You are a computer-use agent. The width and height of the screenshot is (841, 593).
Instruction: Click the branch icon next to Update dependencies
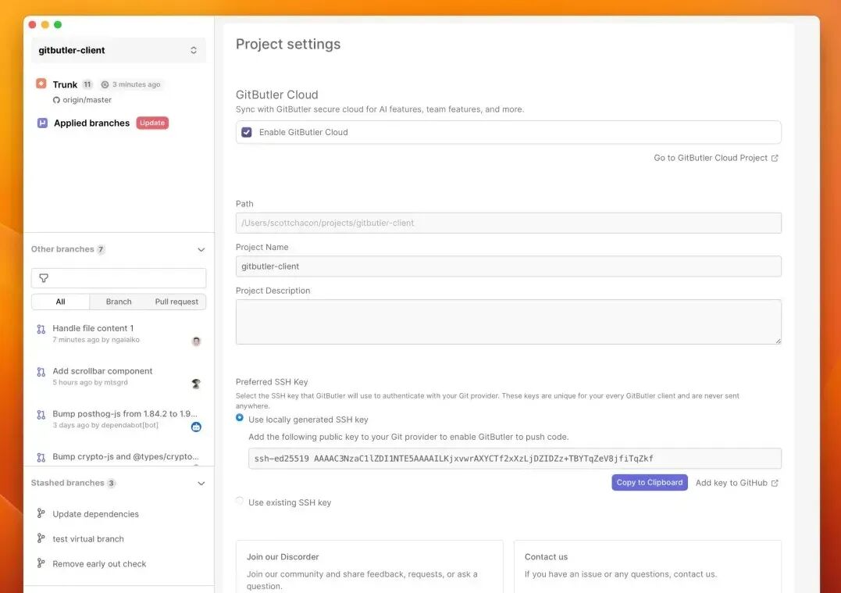(x=41, y=513)
